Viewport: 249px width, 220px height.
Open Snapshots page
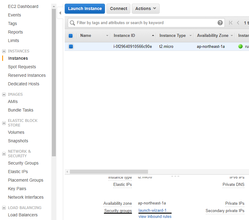18,141
